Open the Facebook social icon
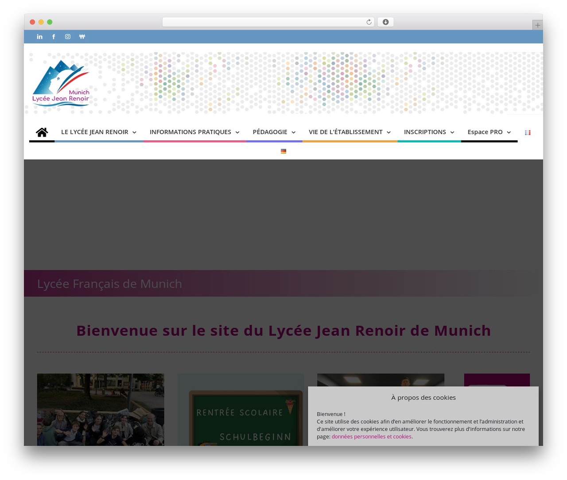Image resolution: width=567 pixels, height=480 pixels. pyautogui.click(x=54, y=37)
